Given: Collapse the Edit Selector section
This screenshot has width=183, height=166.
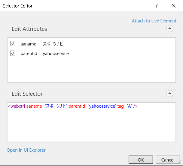Looking at the screenshot, I should pyautogui.click(x=170, y=93).
